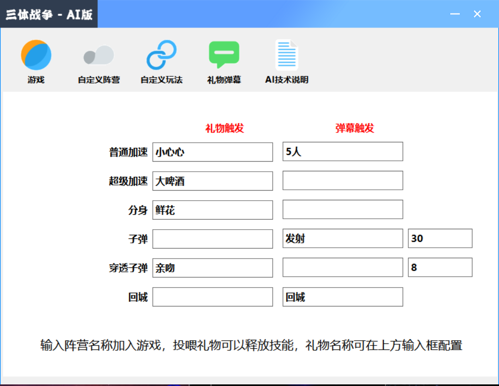Click the value 8 field for 穿透子弹

pos(440,267)
